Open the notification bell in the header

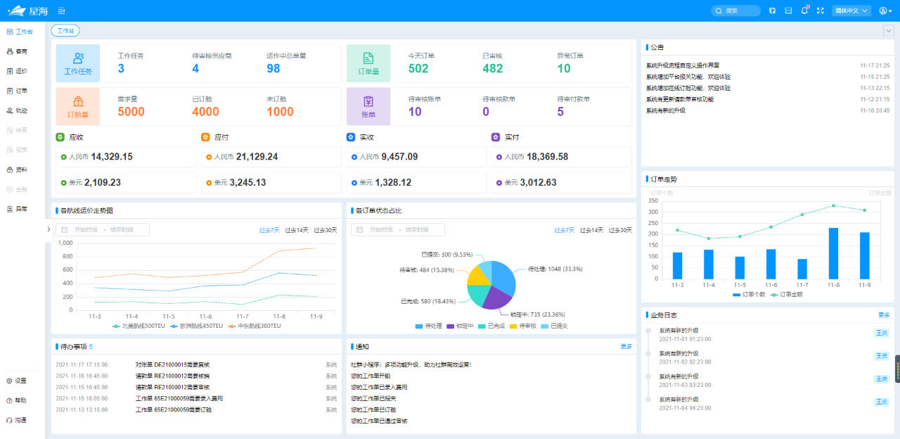point(804,11)
